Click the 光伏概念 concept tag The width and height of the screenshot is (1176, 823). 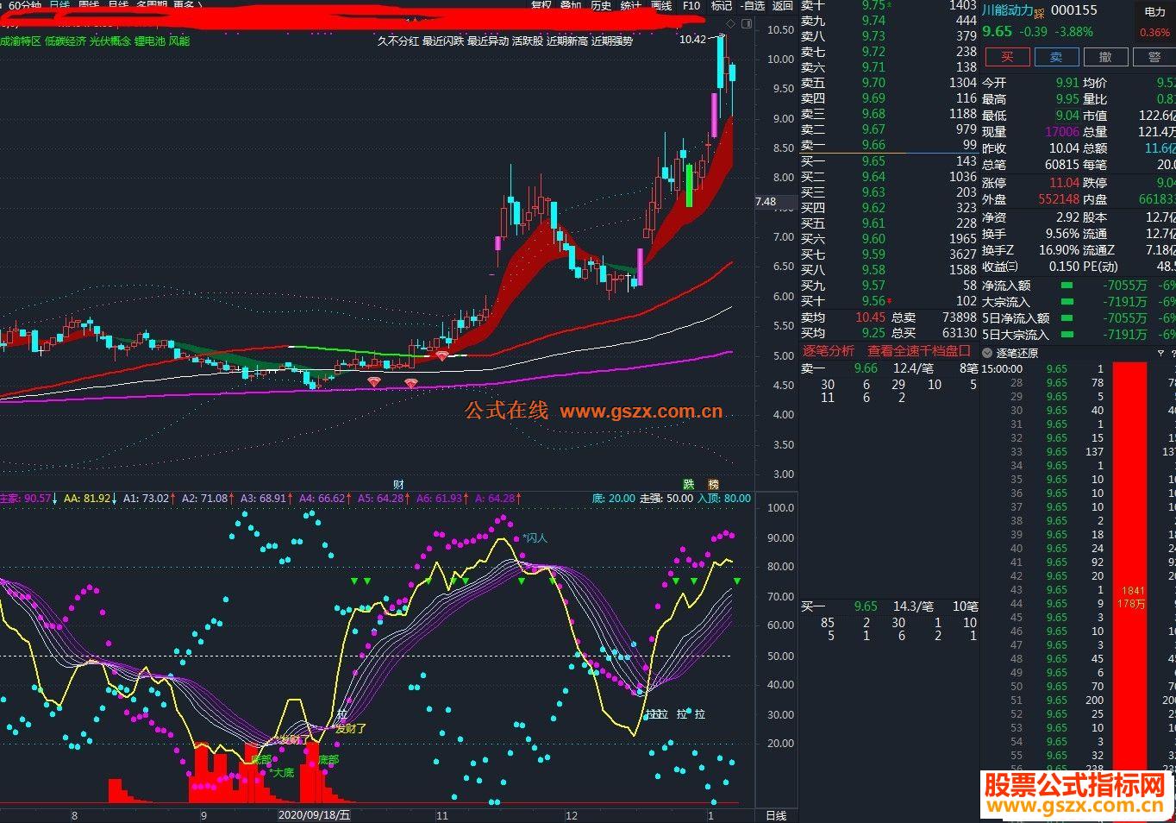110,41
